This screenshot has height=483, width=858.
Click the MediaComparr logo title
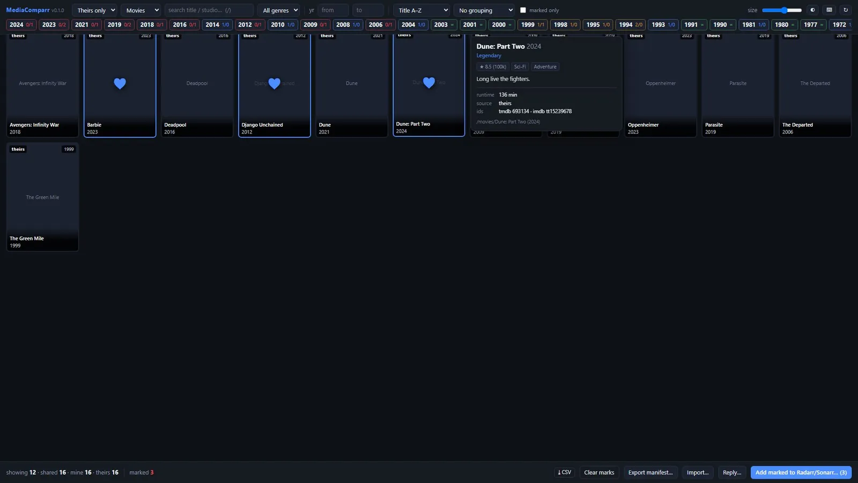(28, 10)
